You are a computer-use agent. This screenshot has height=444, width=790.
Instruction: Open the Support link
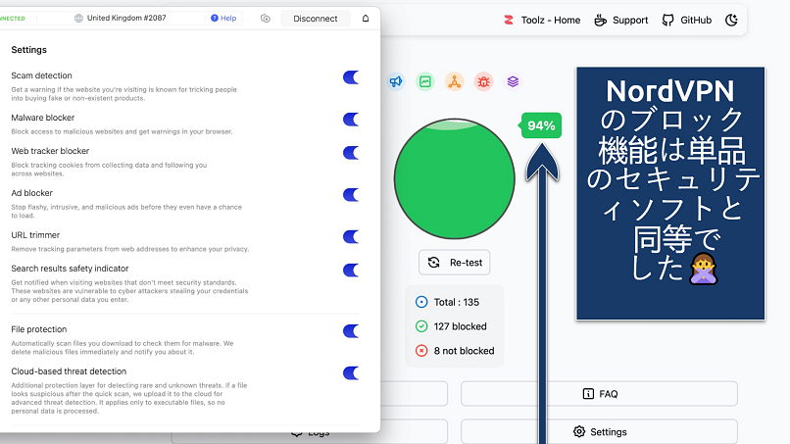point(621,21)
